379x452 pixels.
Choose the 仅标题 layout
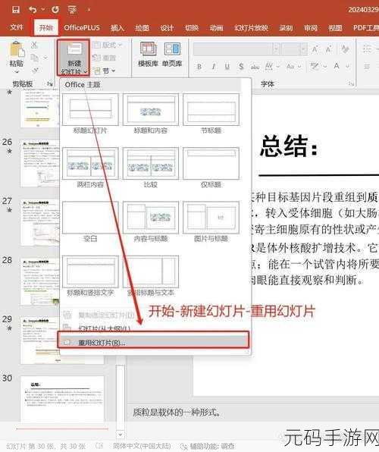[211, 168]
